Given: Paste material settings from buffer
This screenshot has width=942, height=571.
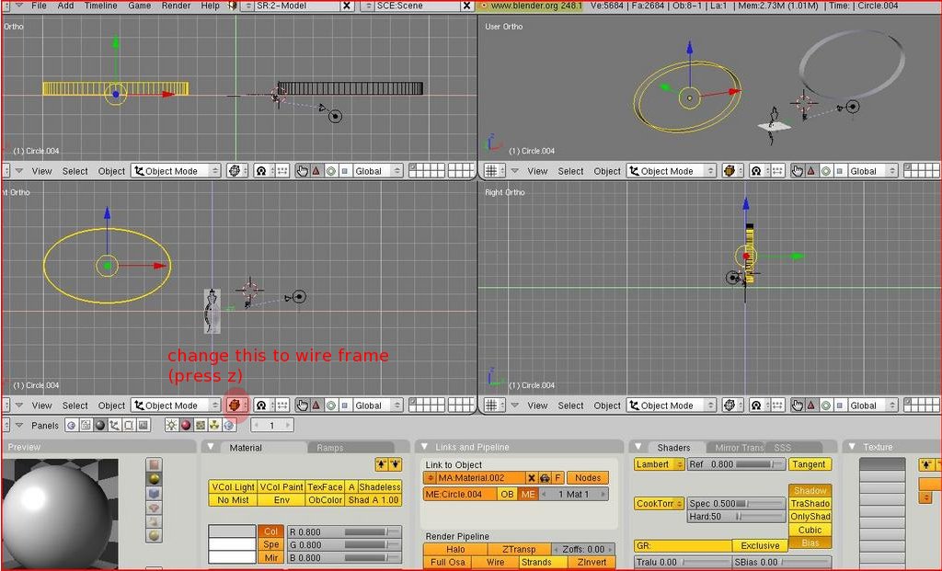Looking at the screenshot, I should point(395,464).
